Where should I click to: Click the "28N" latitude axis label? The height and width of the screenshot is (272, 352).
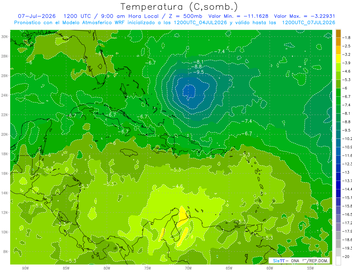5,56
